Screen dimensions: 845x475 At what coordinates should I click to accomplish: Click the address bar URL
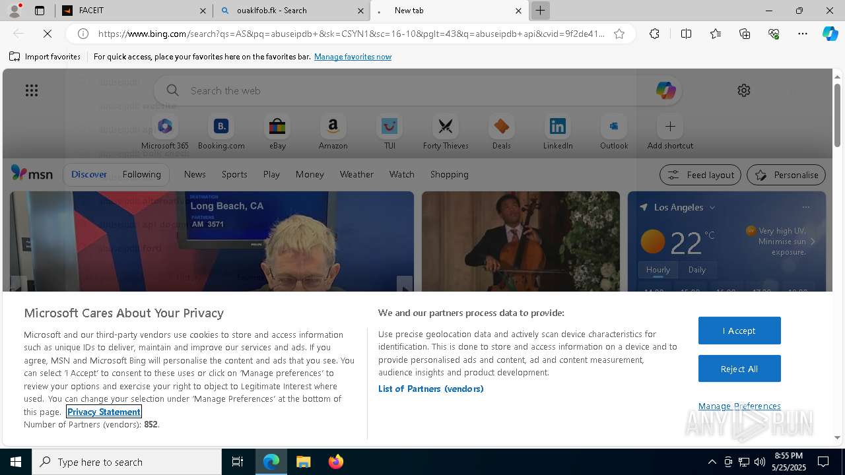[x=351, y=34]
